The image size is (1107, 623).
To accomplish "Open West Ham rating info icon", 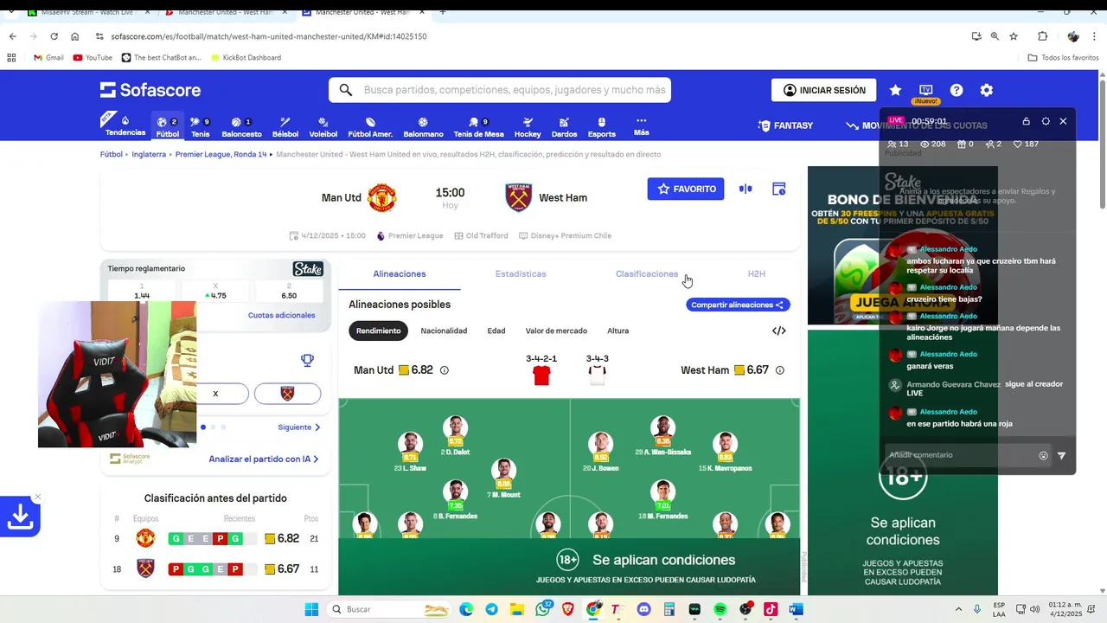I will 779,370.
